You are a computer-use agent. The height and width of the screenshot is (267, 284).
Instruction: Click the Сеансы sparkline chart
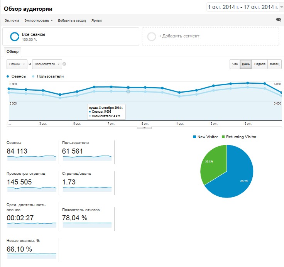(32, 158)
